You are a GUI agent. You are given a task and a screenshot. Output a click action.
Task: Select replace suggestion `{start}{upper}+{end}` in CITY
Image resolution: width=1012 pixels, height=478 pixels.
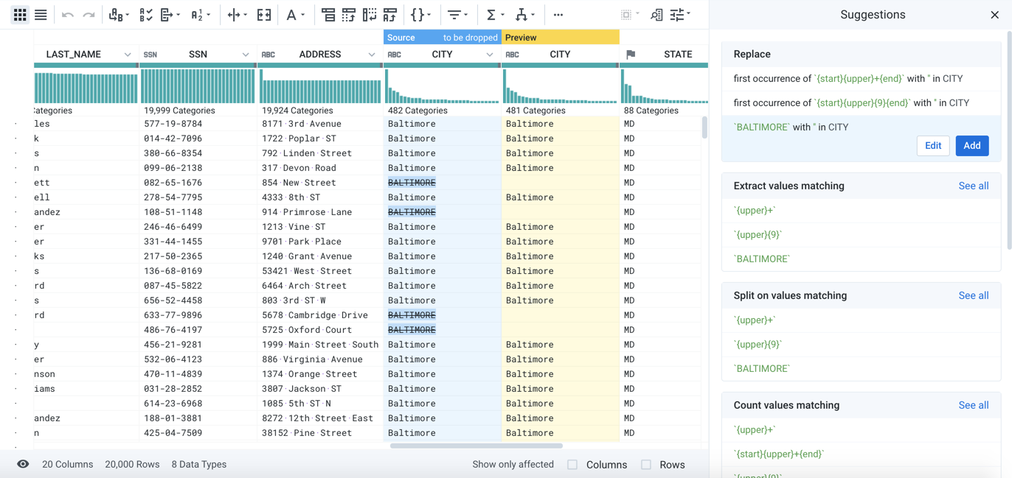pos(861,79)
